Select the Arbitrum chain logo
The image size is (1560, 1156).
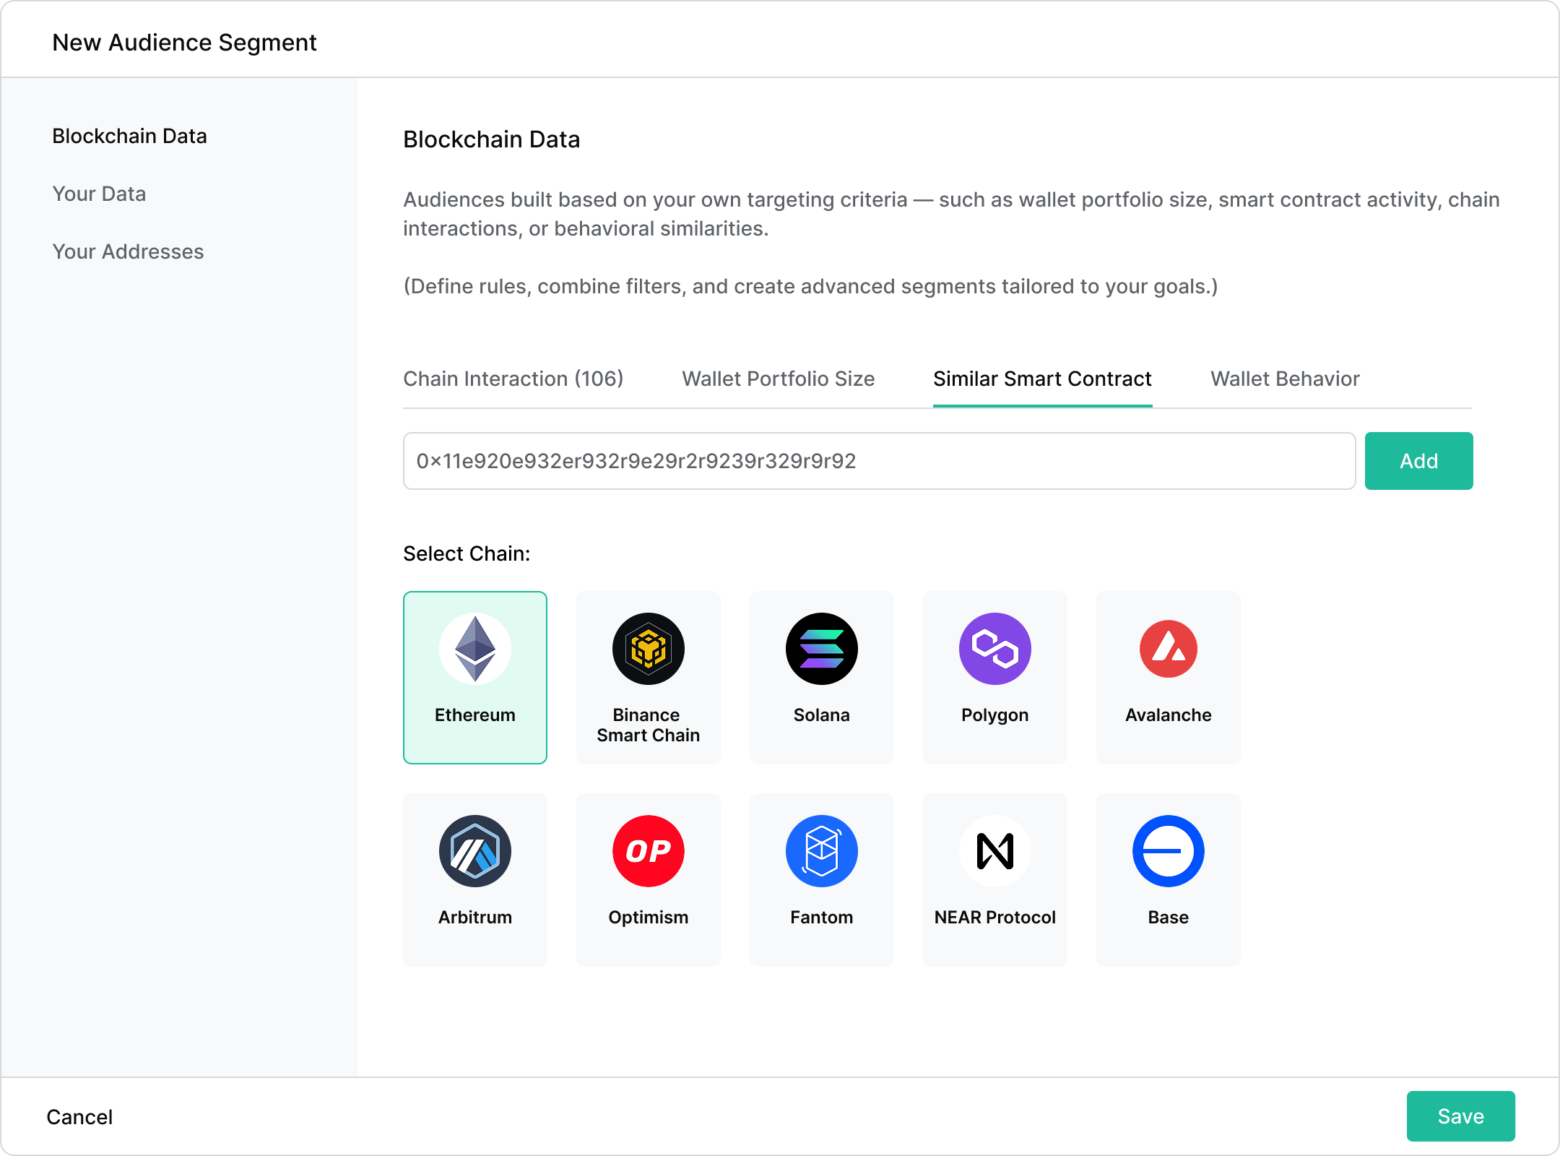click(475, 851)
